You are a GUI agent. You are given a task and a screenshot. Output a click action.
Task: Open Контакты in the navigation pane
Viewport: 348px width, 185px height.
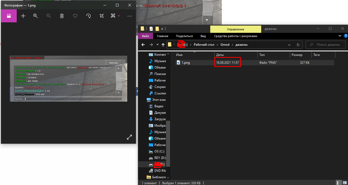tap(157, 55)
